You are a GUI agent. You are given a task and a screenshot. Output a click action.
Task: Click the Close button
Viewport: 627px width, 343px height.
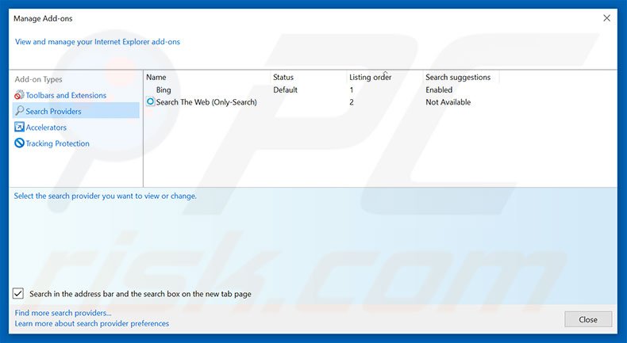588,319
